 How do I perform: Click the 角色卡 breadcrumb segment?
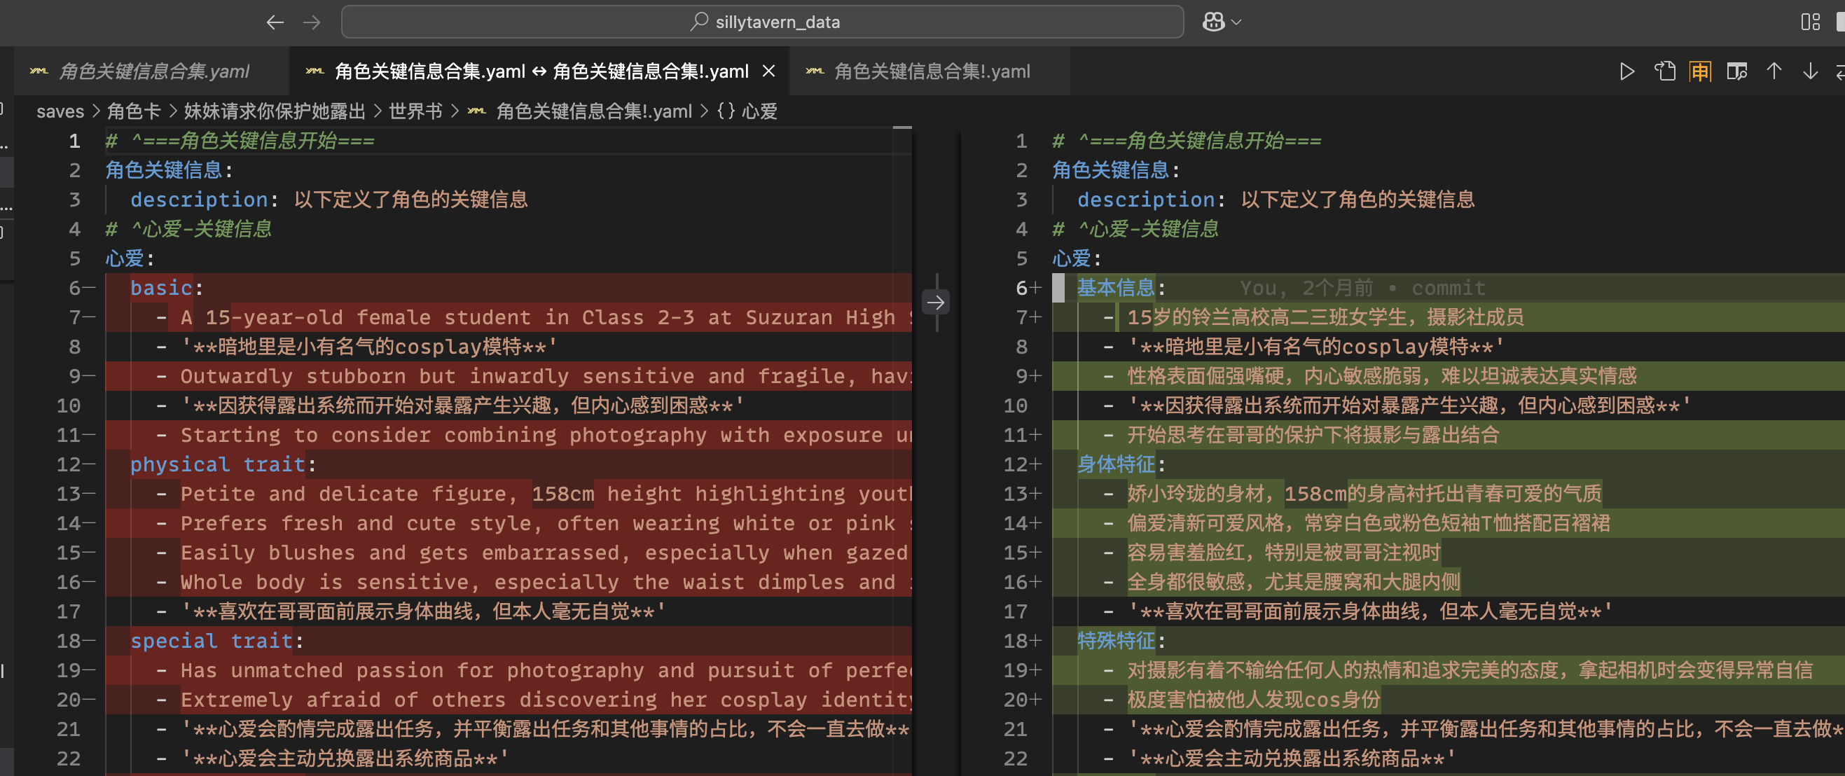click(x=134, y=111)
